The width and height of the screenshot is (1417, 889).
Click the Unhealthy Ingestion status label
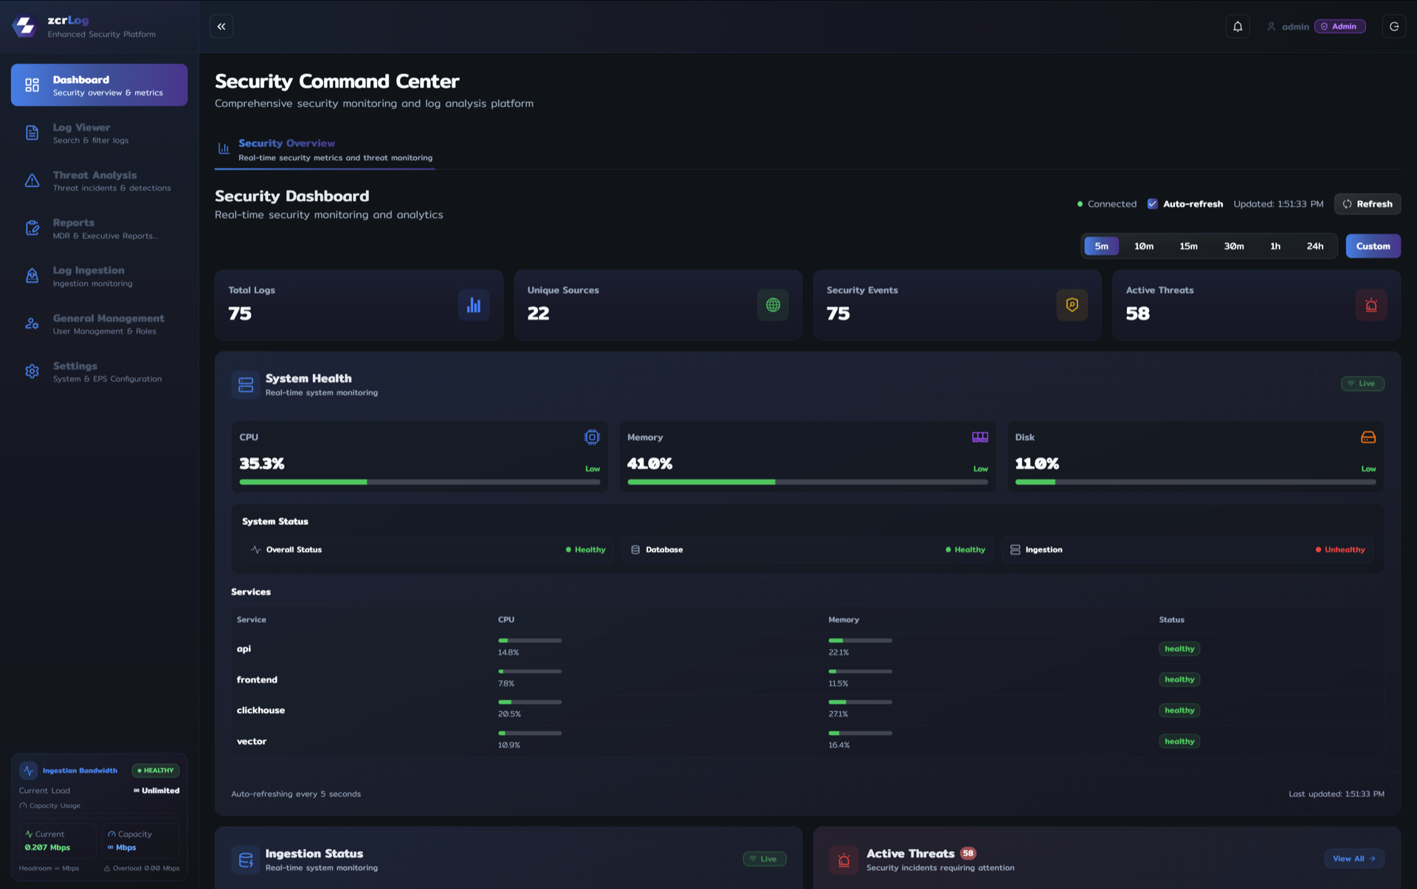(1340, 549)
